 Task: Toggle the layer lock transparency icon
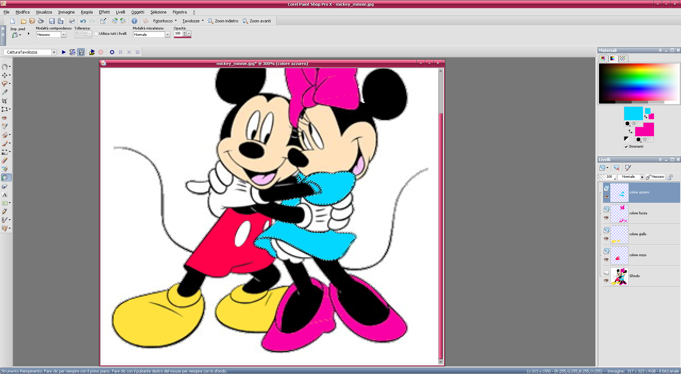point(670,177)
